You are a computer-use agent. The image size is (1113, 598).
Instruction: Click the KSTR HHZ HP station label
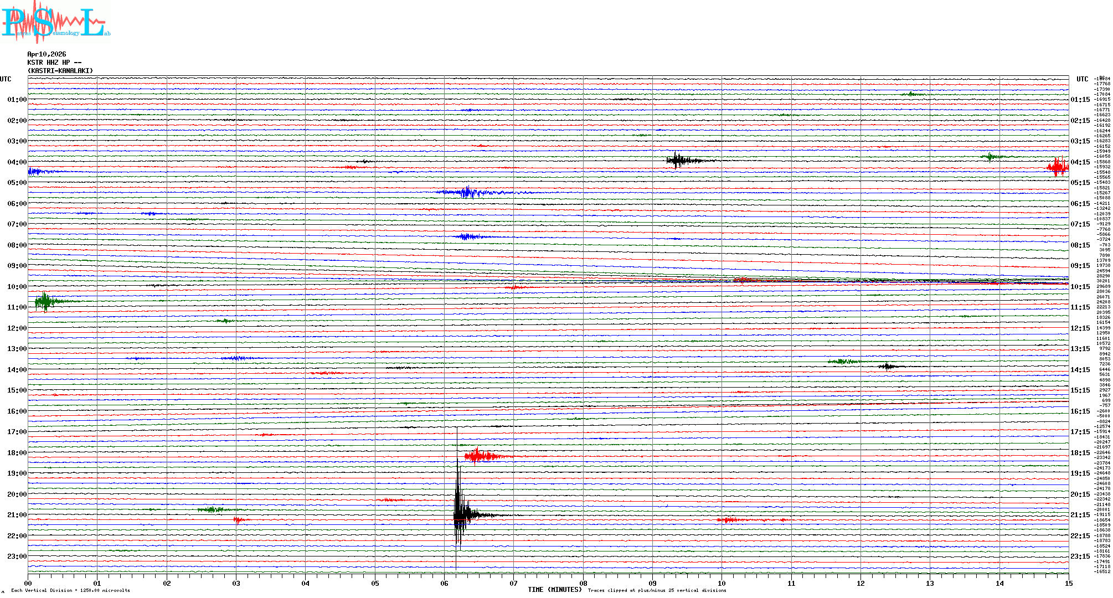54,63
